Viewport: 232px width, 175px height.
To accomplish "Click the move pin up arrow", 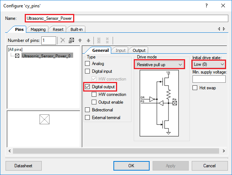I will pyautogui.click(x=80, y=40).
